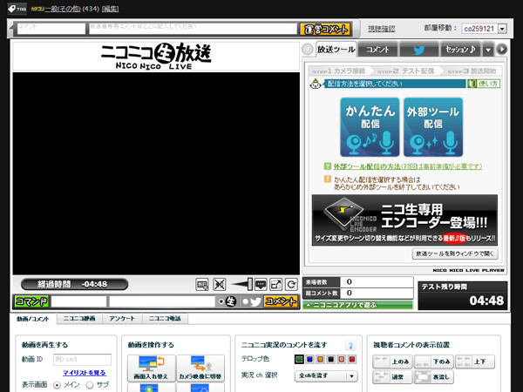
Task: Click the green コマンド button
Action: (x=31, y=301)
